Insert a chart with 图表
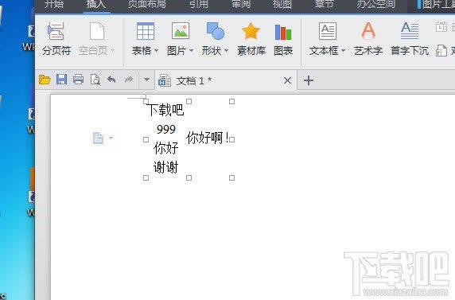The height and width of the screenshot is (300, 455). 283,39
